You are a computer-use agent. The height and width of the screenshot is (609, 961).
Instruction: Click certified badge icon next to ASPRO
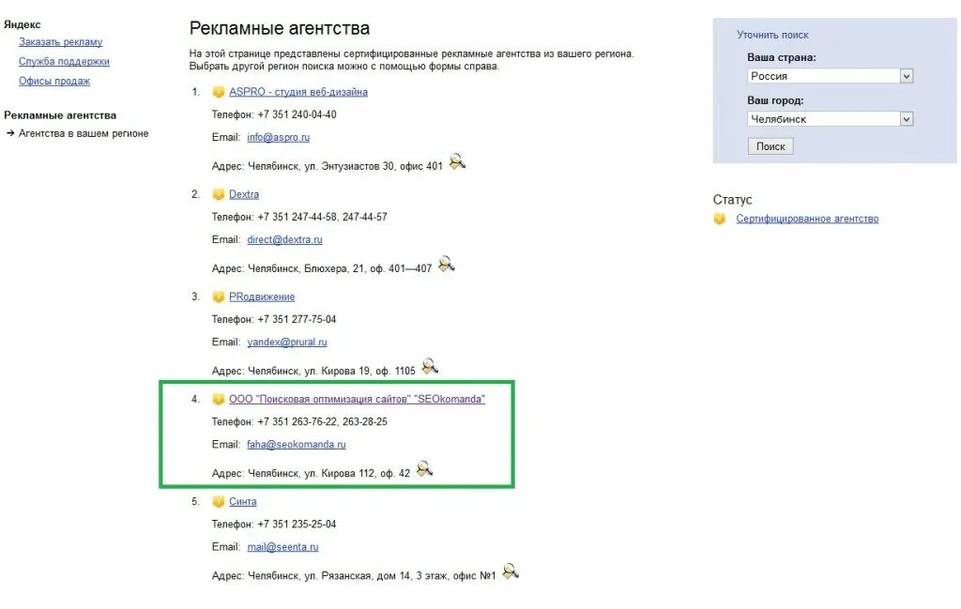218,92
